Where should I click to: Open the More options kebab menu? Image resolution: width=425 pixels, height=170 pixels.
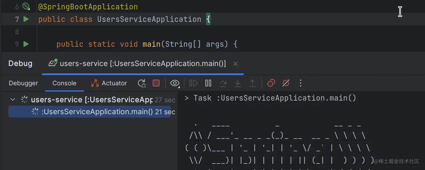point(301,83)
